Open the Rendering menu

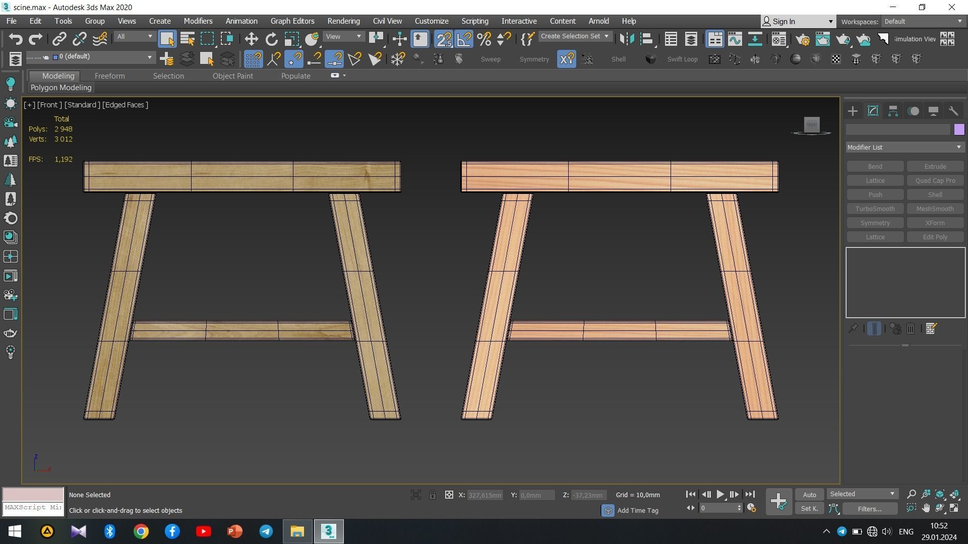pyautogui.click(x=343, y=21)
